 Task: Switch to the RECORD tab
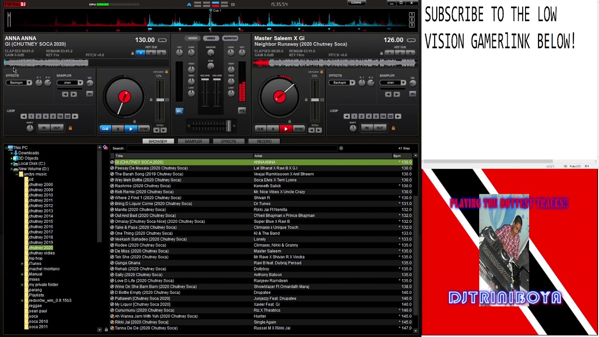click(x=264, y=141)
